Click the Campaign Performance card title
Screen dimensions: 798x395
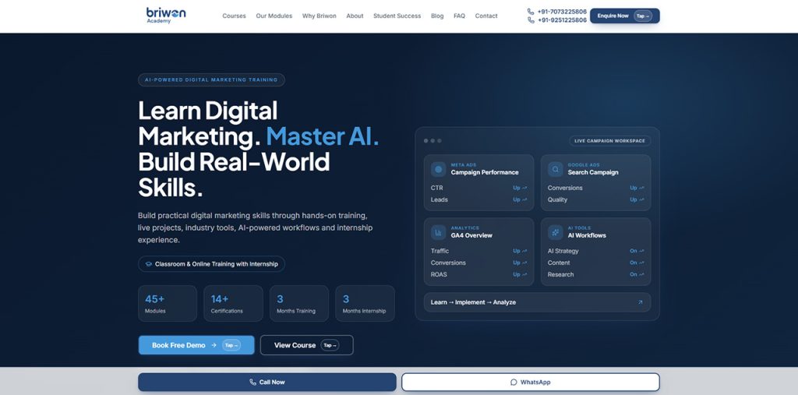point(485,172)
